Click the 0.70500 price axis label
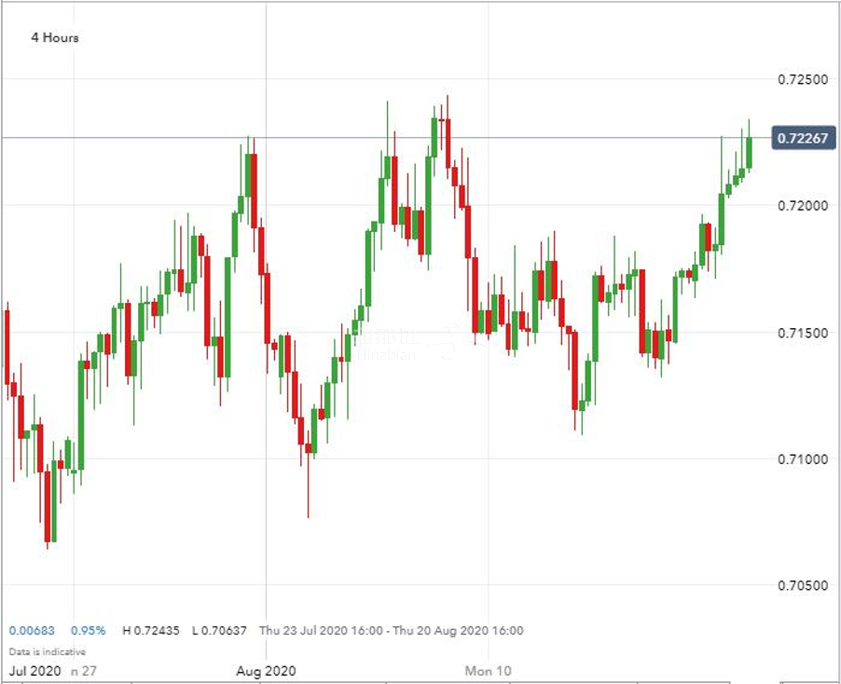 (x=804, y=585)
